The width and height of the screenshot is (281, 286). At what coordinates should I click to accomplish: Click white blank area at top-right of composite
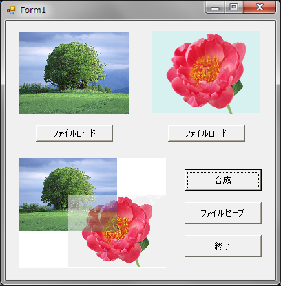(141, 176)
